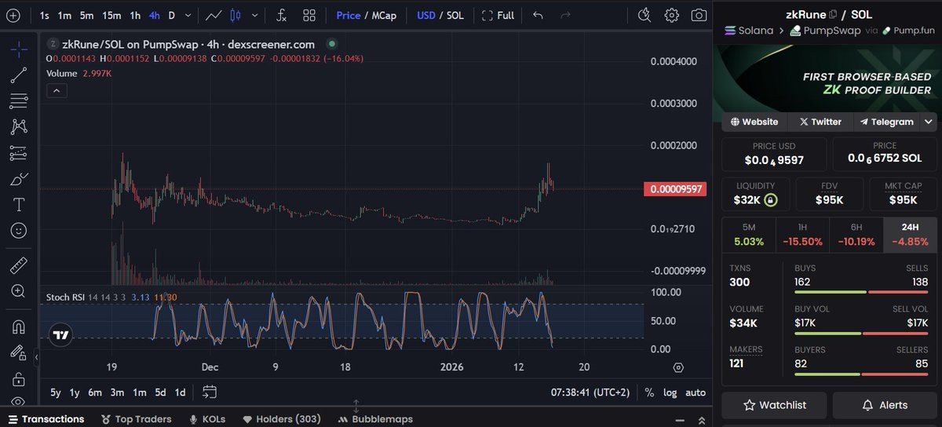Open the KOLs tab
This screenshot has width=942, height=427.
[x=207, y=419]
